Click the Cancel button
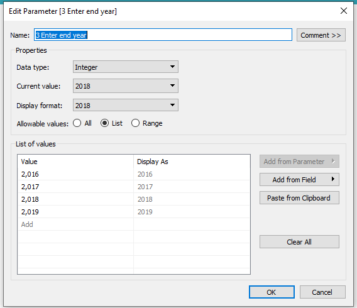The width and height of the screenshot is (357, 308). pos(322,292)
